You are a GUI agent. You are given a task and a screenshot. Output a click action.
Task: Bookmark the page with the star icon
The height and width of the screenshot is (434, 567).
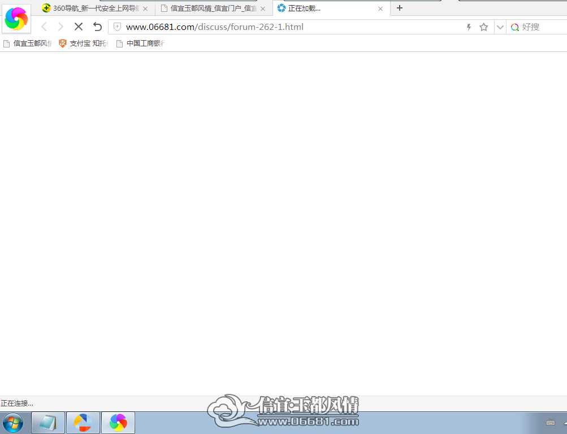pyautogui.click(x=483, y=27)
